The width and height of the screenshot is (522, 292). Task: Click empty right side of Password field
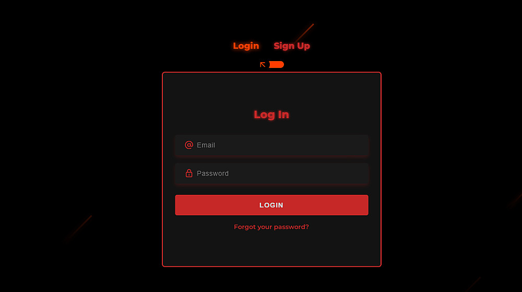coord(316,173)
